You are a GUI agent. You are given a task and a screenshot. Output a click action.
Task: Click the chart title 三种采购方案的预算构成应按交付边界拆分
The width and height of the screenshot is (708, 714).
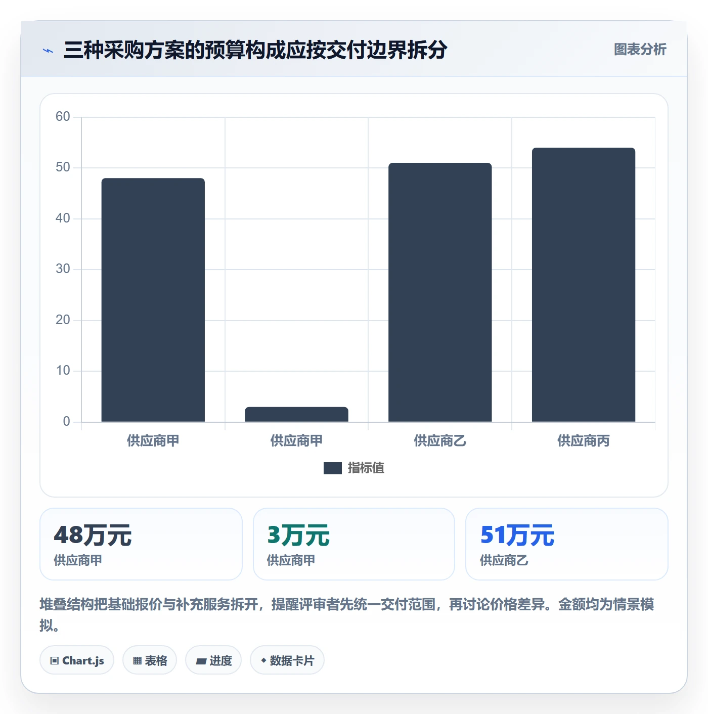[x=255, y=50]
